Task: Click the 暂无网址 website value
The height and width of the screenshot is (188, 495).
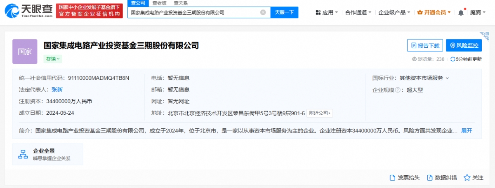Action: click(x=179, y=101)
